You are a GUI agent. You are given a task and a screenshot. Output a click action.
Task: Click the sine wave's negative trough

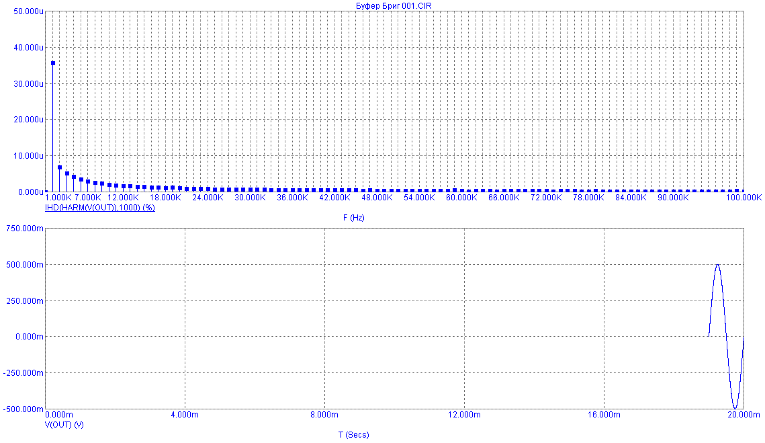735,408
